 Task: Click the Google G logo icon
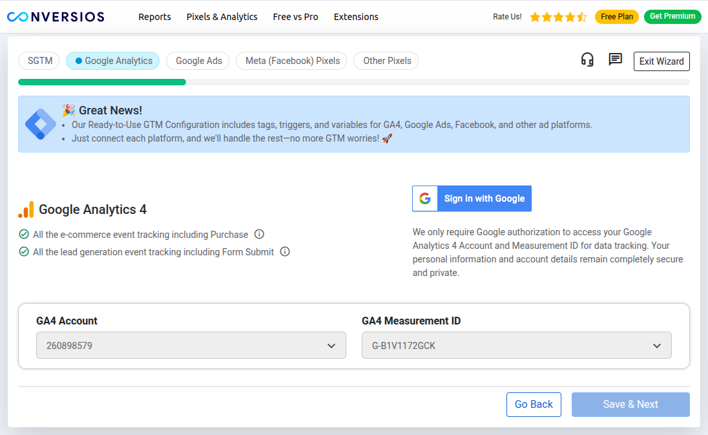click(x=425, y=198)
